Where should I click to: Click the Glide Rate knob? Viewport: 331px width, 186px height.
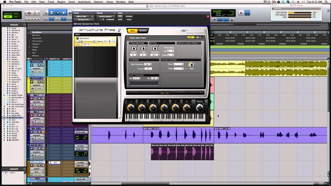click(192, 65)
